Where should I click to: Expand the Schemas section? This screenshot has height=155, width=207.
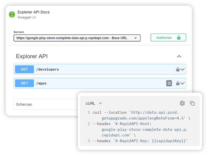click(x=24, y=104)
